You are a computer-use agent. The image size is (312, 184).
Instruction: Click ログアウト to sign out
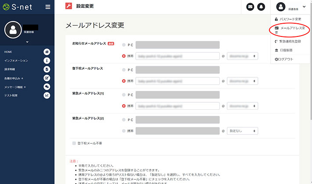286,59
